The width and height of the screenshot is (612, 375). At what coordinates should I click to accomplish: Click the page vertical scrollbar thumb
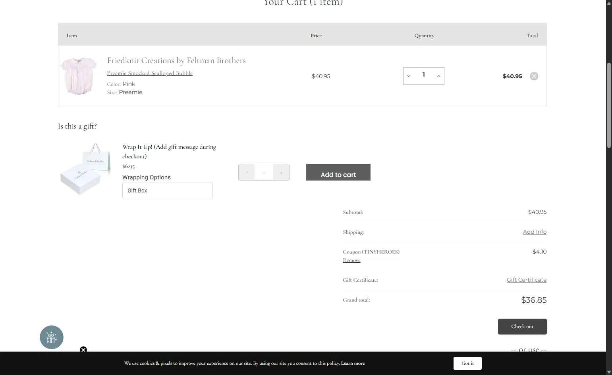point(609,105)
